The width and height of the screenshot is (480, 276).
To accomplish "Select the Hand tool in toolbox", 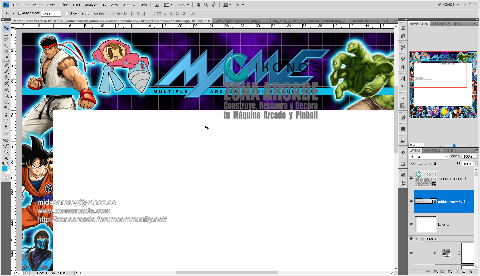I will 6,152.
